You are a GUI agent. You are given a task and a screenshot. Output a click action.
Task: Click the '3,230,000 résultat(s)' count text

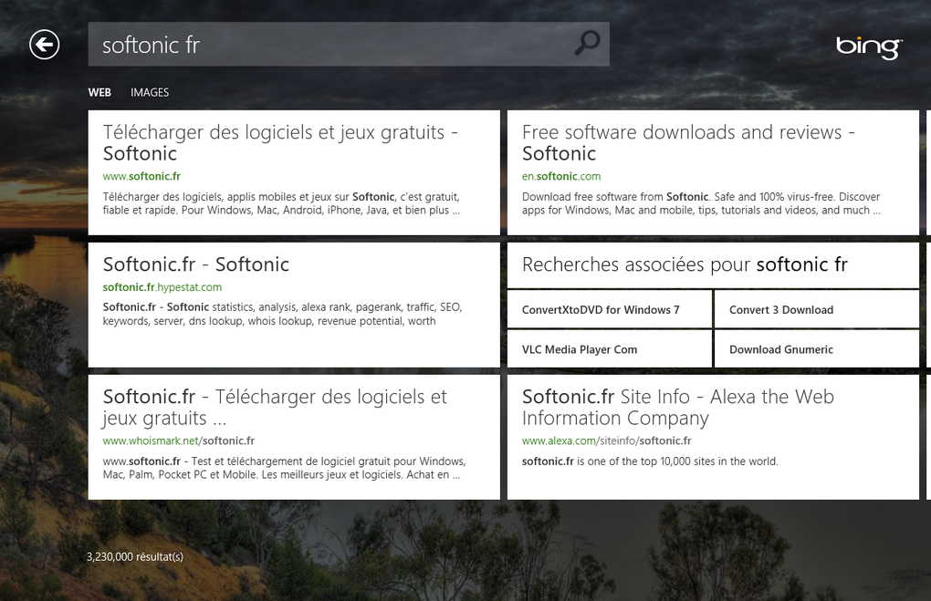click(135, 556)
